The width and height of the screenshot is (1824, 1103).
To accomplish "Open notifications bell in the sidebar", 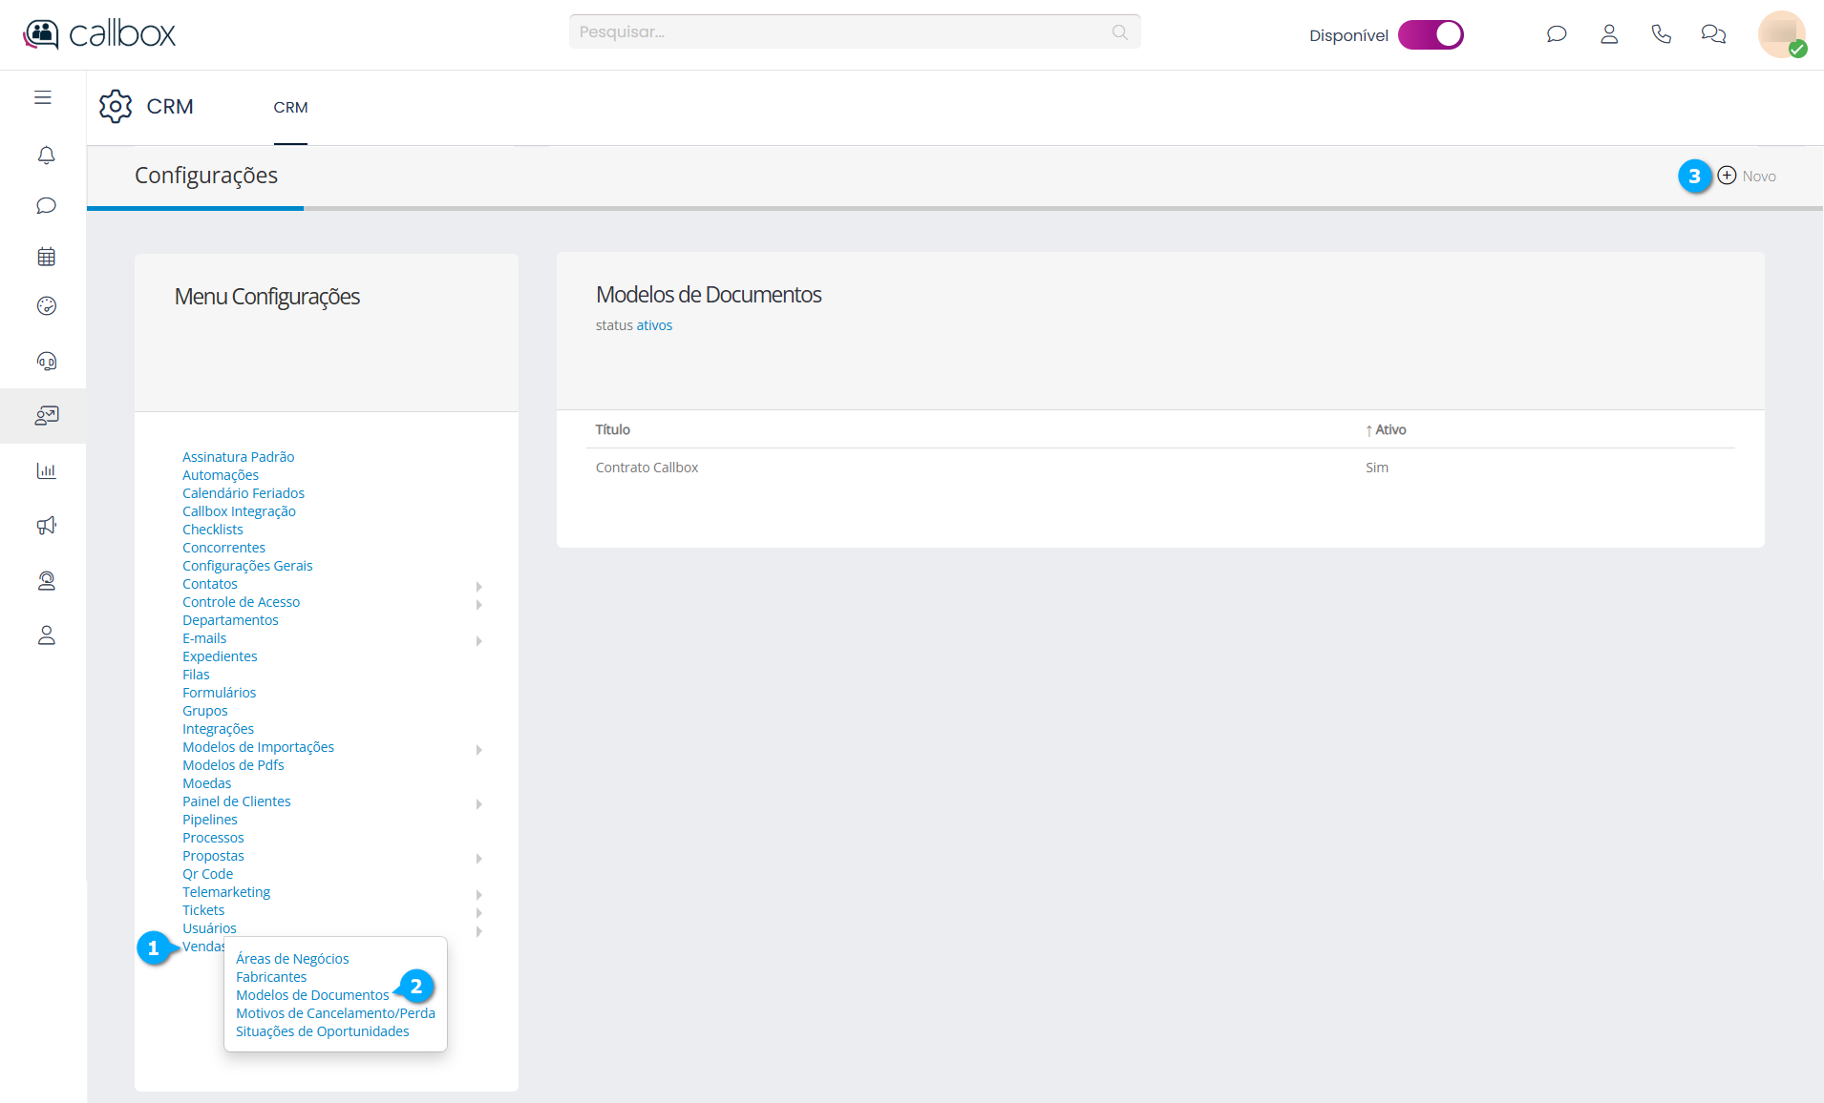I will click(x=46, y=155).
